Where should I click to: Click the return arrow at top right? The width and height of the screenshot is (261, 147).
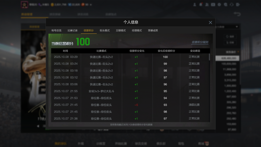(237, 14)
